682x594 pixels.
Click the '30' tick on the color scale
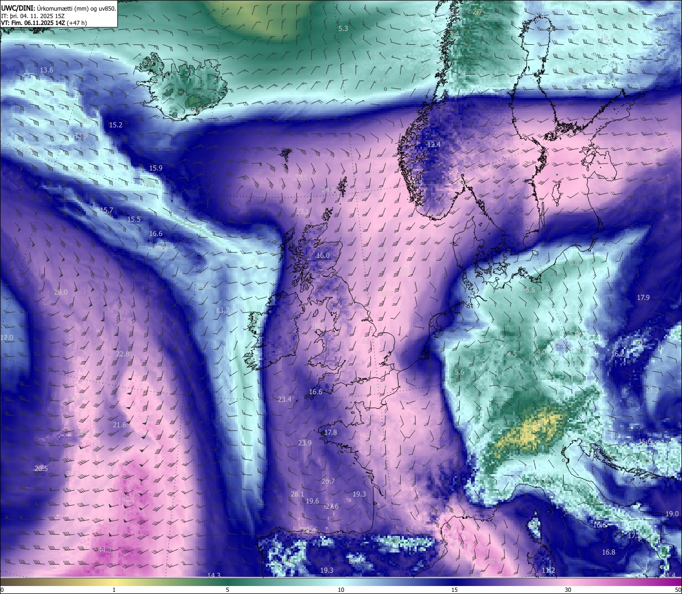[569, 590]
